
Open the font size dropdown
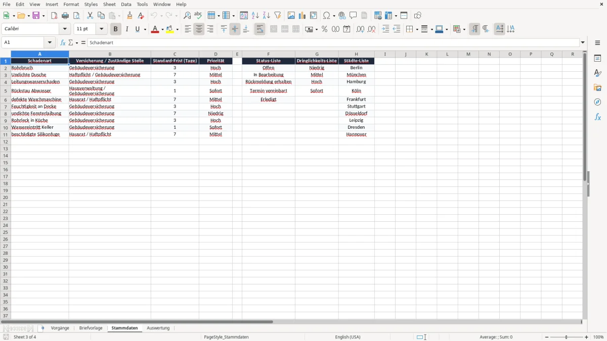(x=101, y=29)
